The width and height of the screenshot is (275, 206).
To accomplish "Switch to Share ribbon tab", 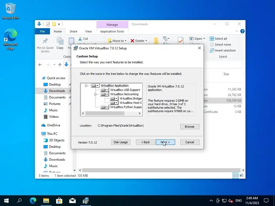I will click(x=73, y=31).
